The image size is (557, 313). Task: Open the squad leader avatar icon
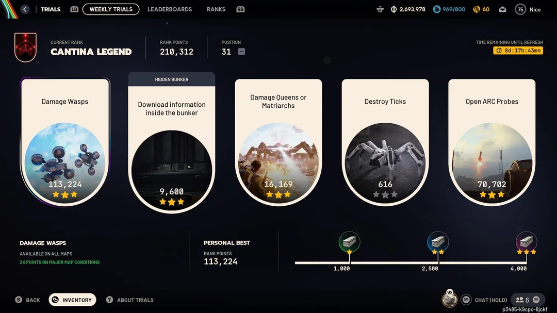click(449, 299)
